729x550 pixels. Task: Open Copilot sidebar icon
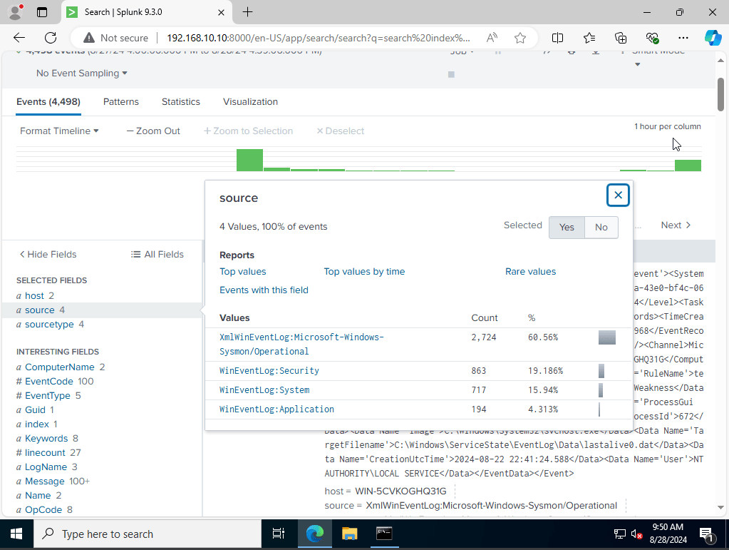click(x=713, y=38)
